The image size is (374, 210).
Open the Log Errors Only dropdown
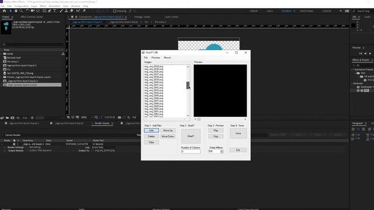105,148
